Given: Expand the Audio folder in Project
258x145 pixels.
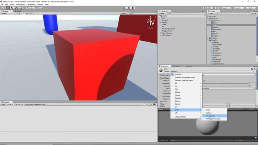Looking at the screenshot, I should 208,17.
